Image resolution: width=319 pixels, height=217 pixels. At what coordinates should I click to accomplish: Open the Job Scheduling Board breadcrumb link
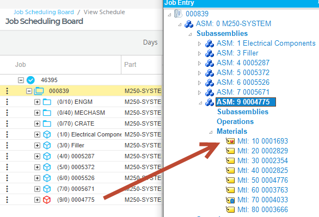[x=44, y=12]
